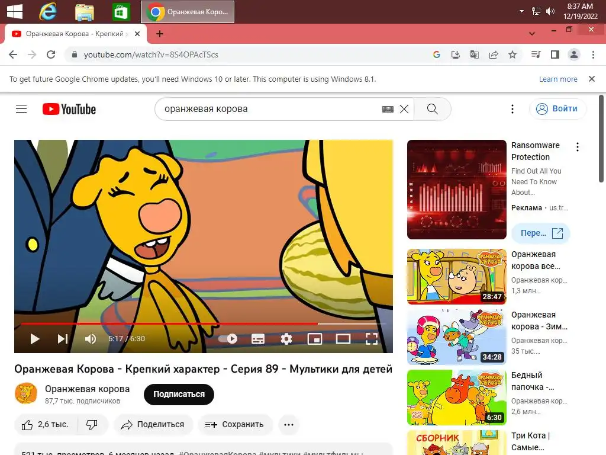Go forward in Chrome
Viewport: 606px width, 455px height.
(32, 55)
